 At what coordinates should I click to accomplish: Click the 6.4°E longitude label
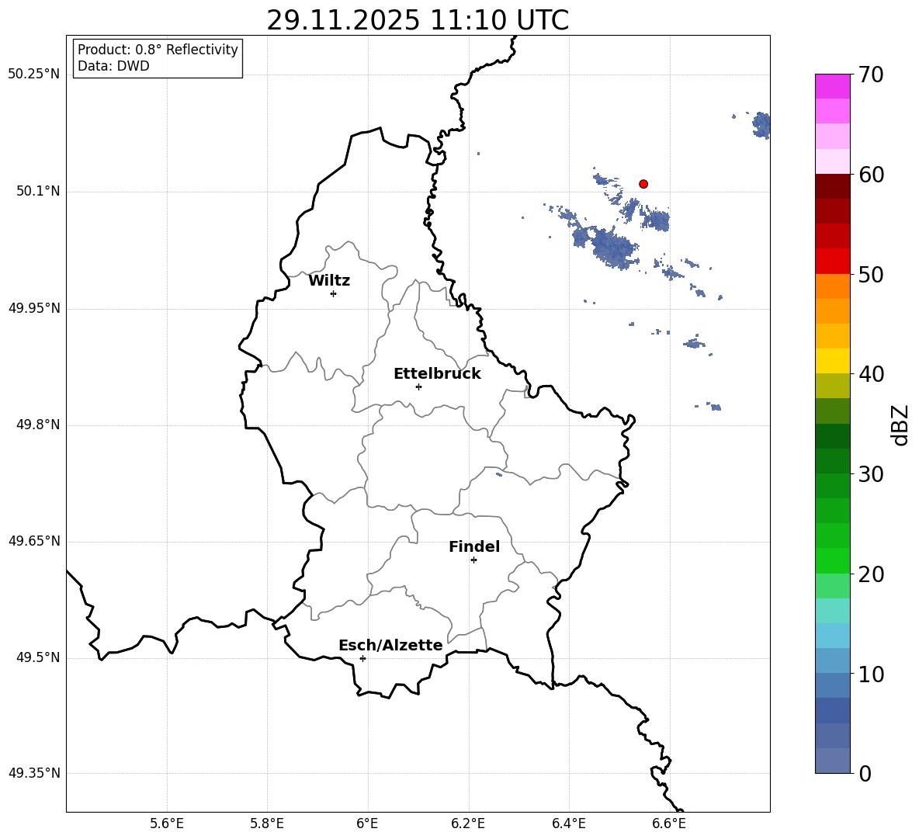coord(568,823)
